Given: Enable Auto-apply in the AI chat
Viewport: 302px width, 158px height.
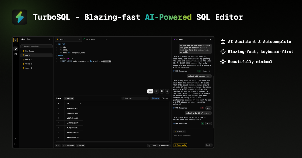Looking at the screenshot, I should [180, 145].
